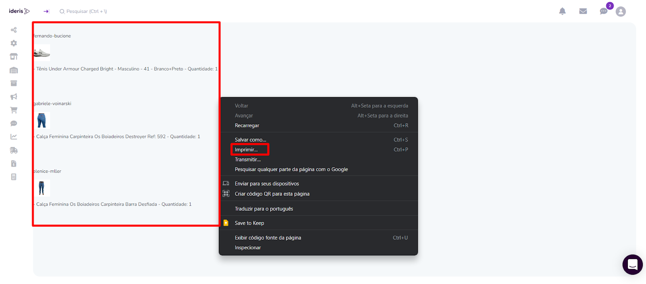The height and width of the screenshot is (284, 646).
Task: Open the user profile avatar
Action: (621, 11)
